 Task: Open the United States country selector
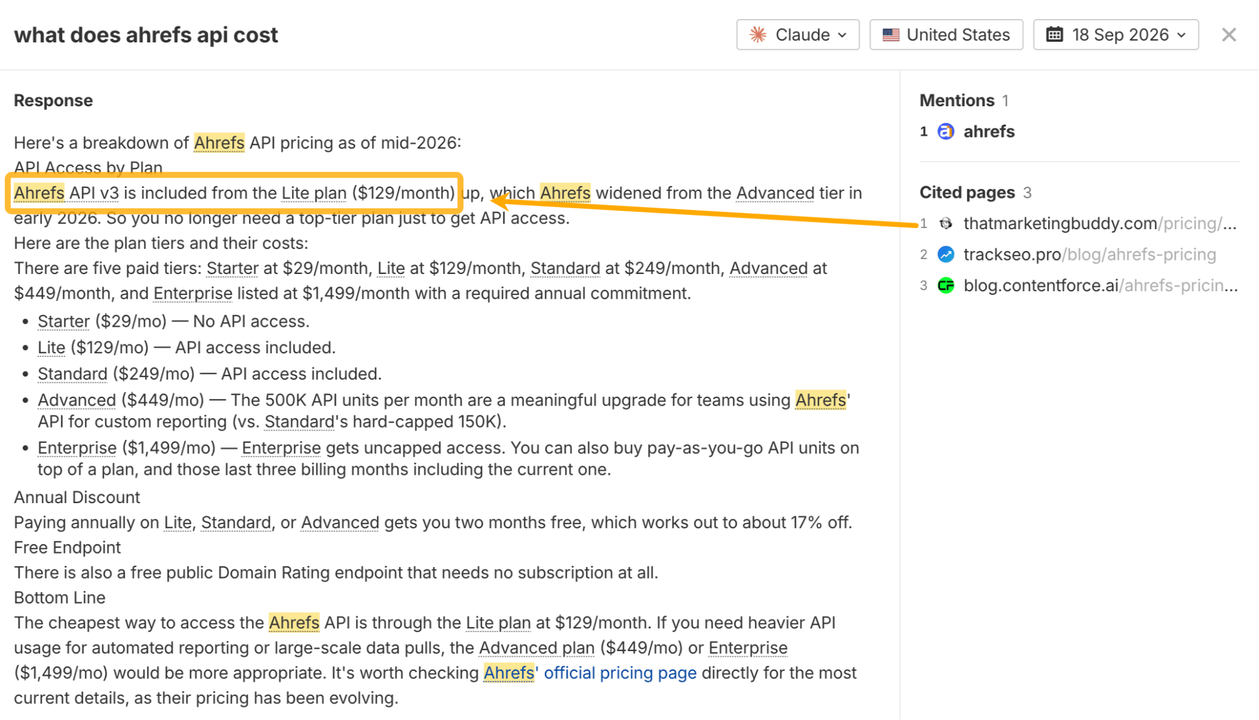tap(946, 35)
